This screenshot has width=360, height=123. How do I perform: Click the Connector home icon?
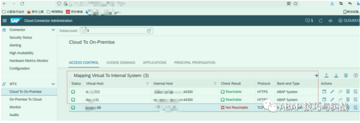click(x=4, y=30)
